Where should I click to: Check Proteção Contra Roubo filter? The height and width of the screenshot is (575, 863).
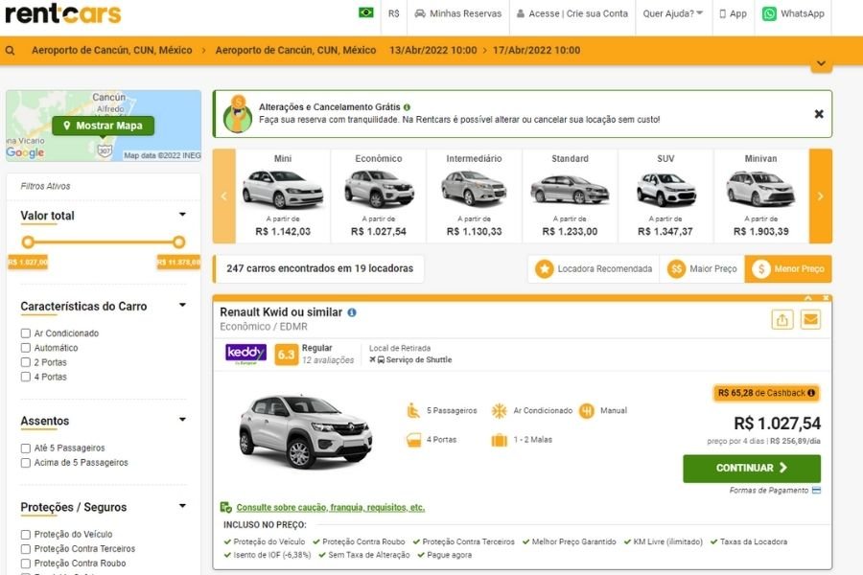(x=25, y=563)
